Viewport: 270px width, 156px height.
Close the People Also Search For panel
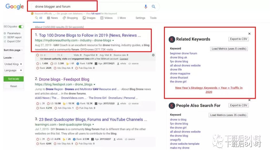[x=249, y=100]
